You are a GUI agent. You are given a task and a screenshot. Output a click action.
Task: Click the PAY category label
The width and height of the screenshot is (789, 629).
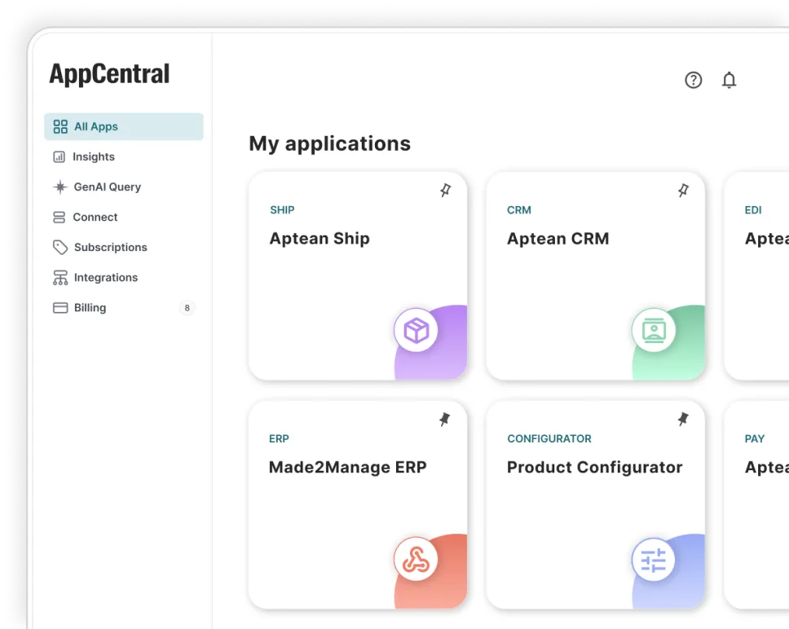pyautogui.click(x=754, y=439)
